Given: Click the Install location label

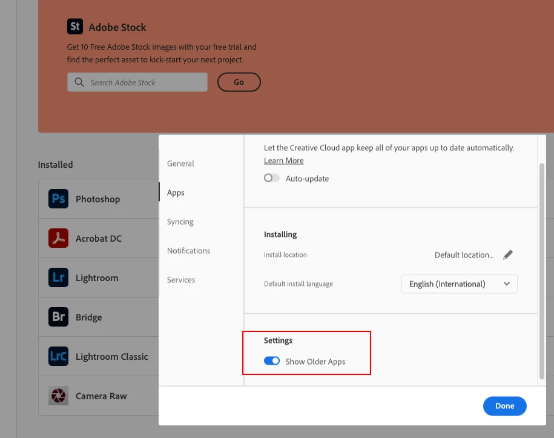Looking at the screenshot, I should pyautogui.click(x=285, y=254).
